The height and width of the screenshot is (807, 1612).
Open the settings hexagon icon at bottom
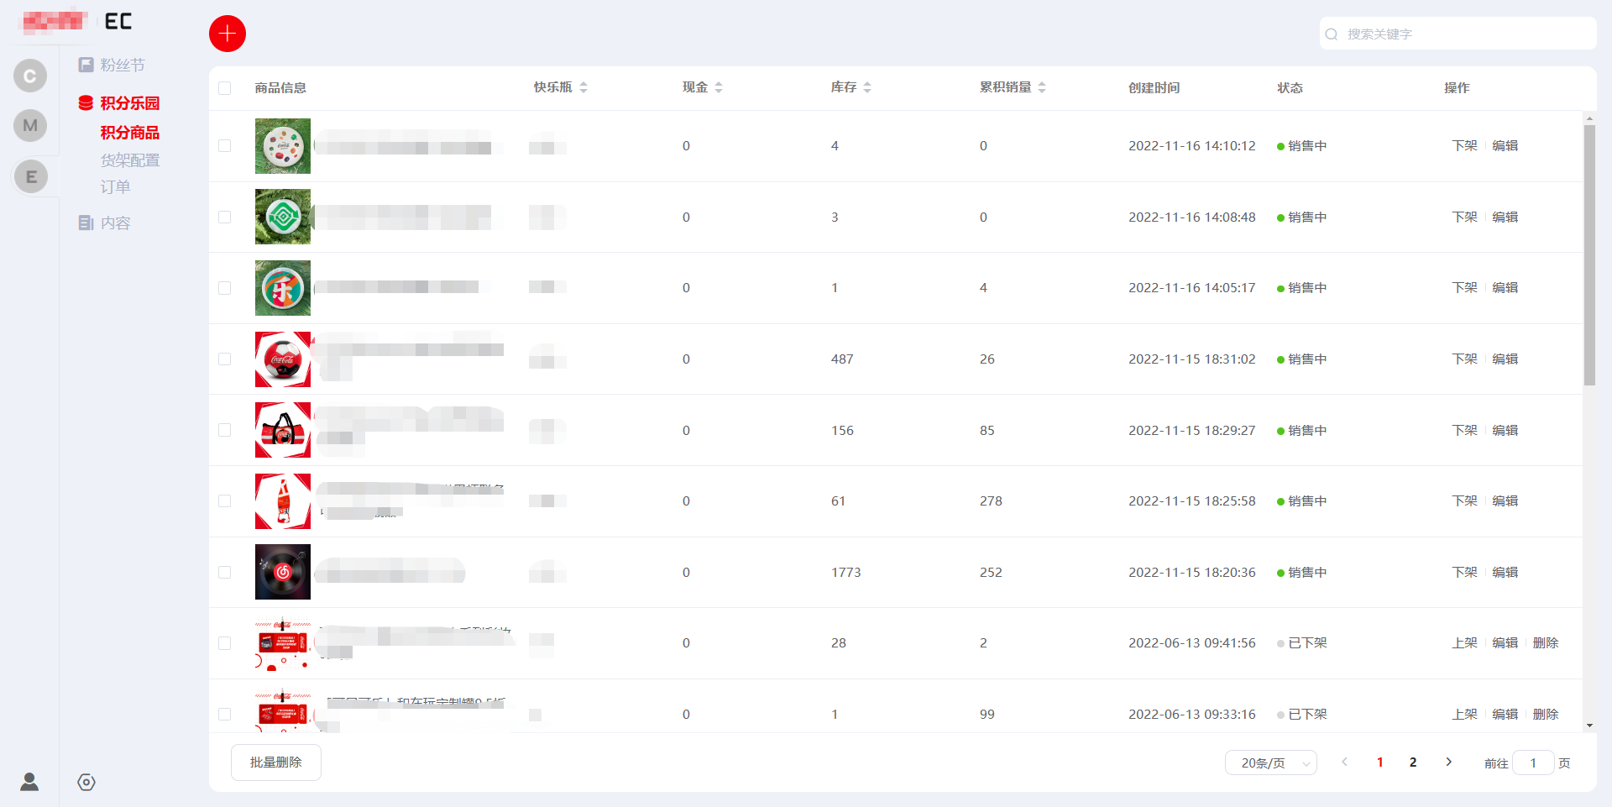click(86, 782)
